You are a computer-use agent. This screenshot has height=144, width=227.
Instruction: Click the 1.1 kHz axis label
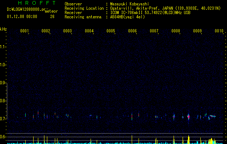(3, 47)
